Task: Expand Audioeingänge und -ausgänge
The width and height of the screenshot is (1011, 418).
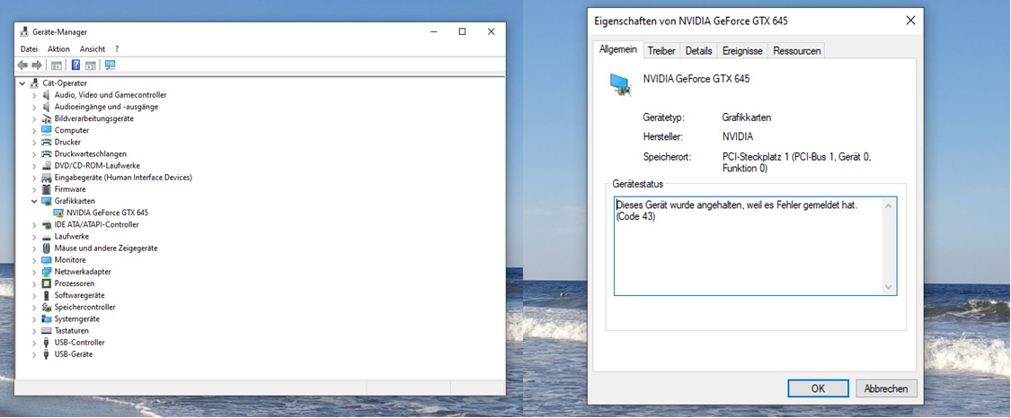Action: pyautogui.click(x=34, y=107)
